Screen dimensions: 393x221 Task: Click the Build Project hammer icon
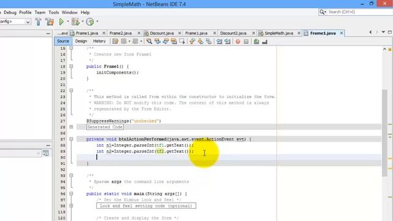point(38,22)
